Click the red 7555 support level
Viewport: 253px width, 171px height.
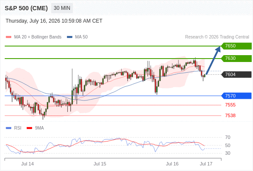click(x=230, y=105)
